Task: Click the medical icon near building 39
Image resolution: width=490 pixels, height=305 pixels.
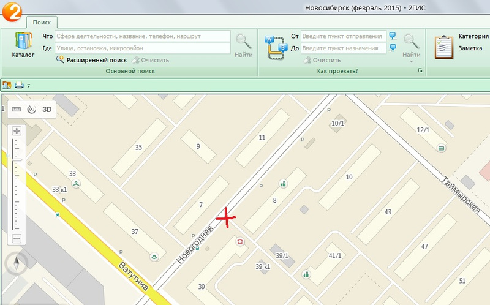Action: tap(240, 241)
